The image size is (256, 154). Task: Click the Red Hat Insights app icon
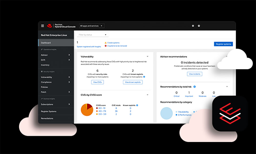(x=230, y=113)
